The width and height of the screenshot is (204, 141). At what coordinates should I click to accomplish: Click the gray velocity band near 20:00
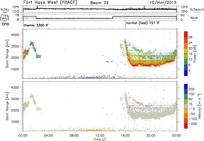tap(151, 115)
